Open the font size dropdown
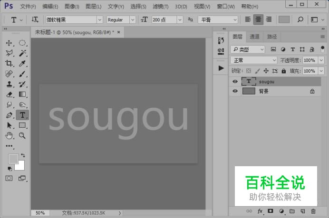This screenshot has width=329, height=218. (180, 19)
